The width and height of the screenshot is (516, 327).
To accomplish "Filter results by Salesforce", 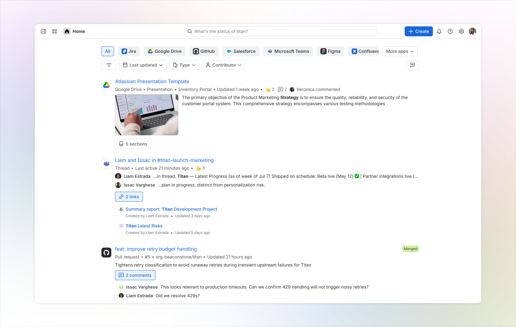I will 241,51.
